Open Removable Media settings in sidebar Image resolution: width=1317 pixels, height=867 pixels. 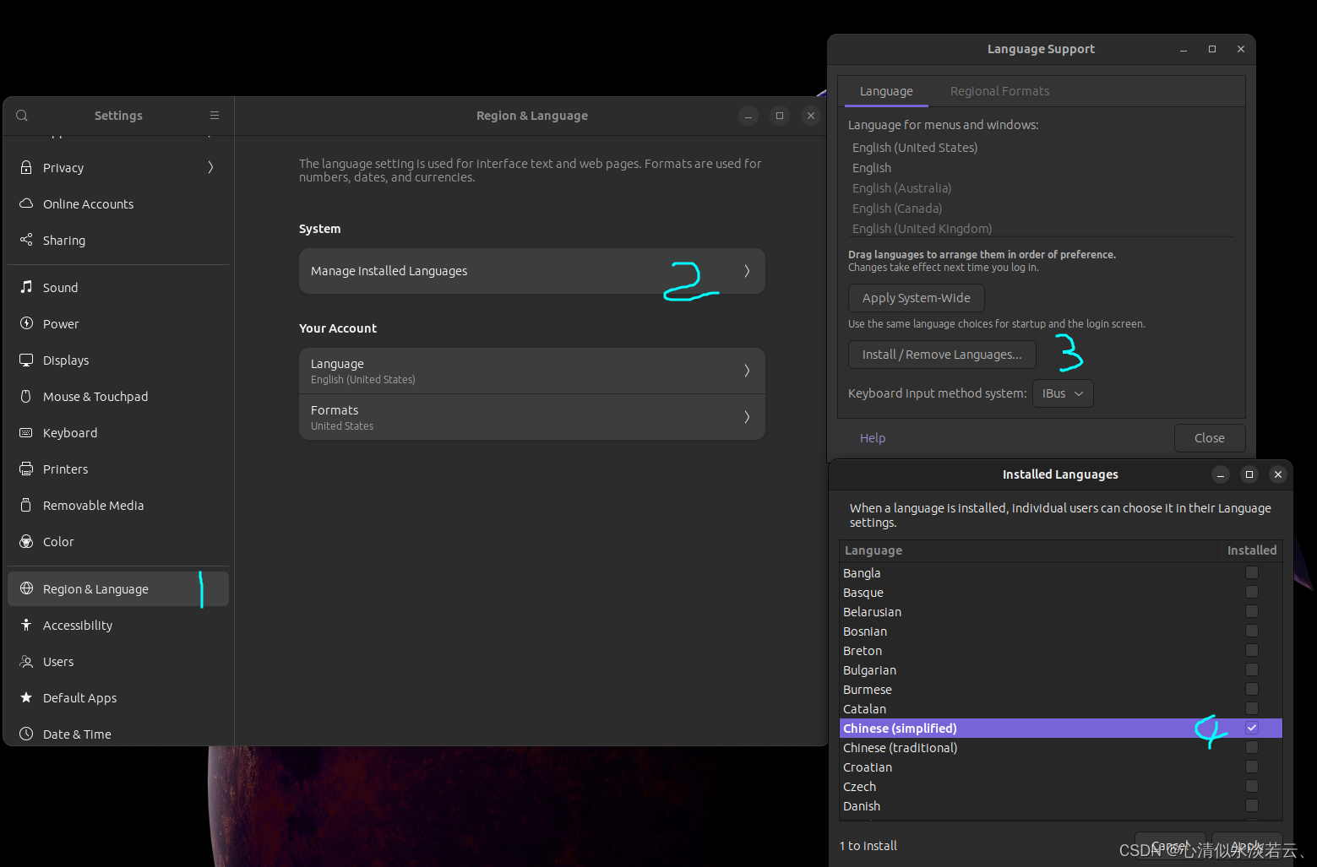[x=118, y=505]
